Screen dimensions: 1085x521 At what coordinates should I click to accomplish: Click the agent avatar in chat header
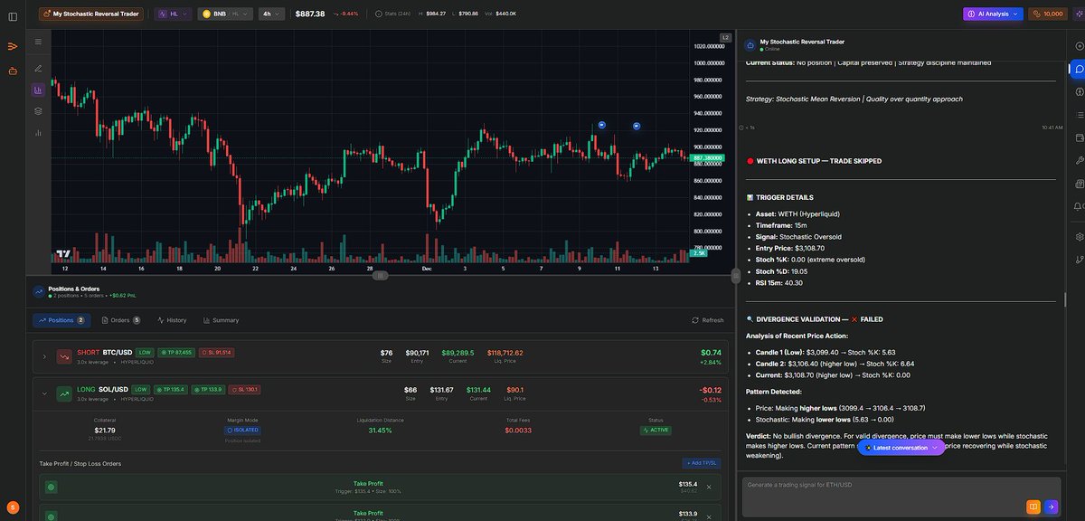tap(750, 44)
